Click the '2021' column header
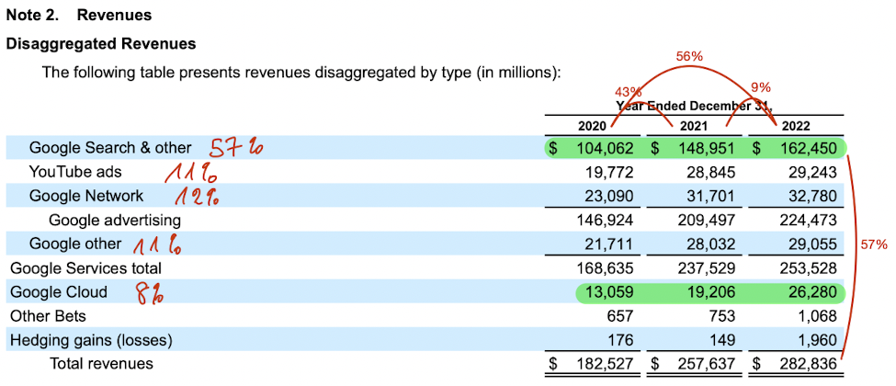This screenshot has height=386, width=896. pos(694,127)
